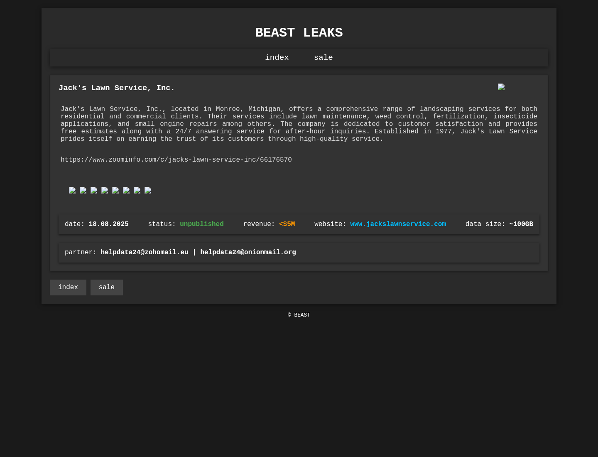Screen dimensions: 598x457
Task: Click the index button below the listing card
Action: (68, 287)
